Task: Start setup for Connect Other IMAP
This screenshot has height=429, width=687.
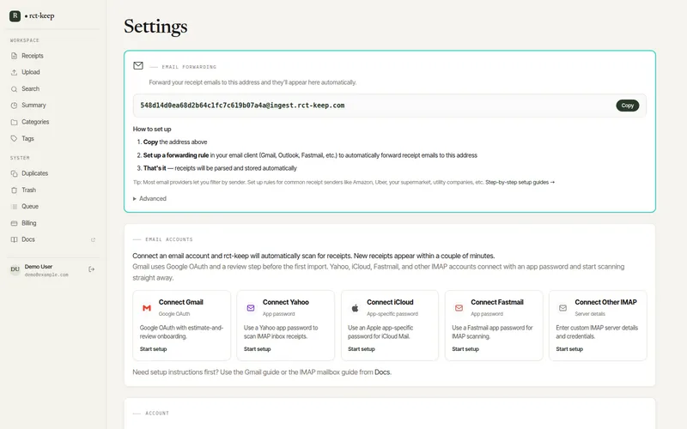Action: pyautogui.click(x=569, y=349)
